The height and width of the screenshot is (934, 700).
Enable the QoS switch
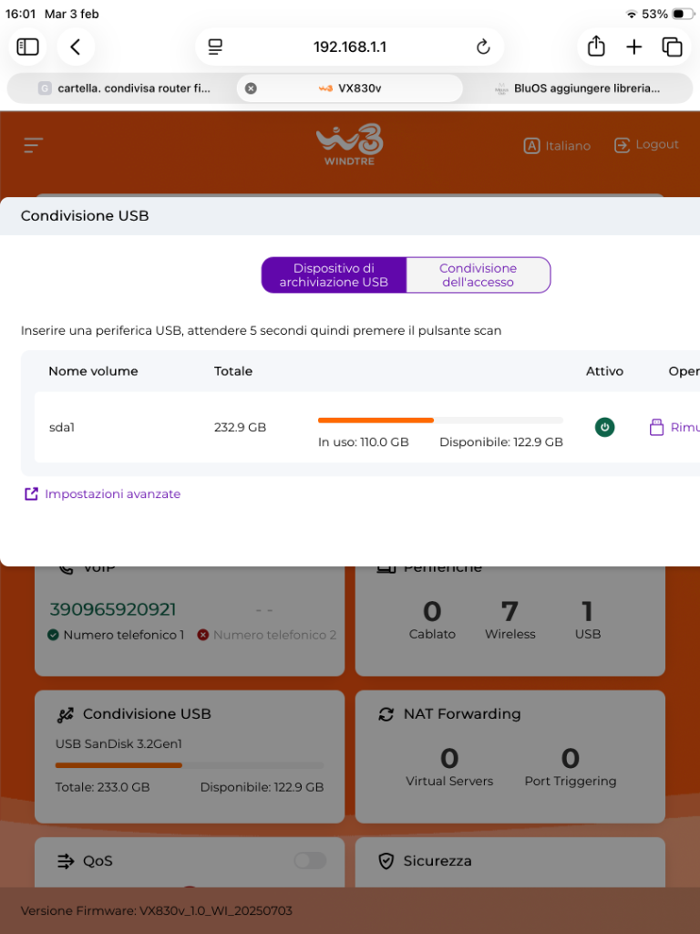(310, 860)
